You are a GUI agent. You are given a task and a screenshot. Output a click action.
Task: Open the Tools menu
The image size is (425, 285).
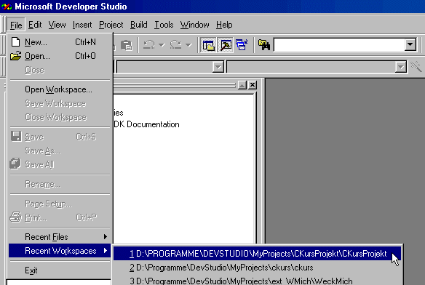[164, 25]
